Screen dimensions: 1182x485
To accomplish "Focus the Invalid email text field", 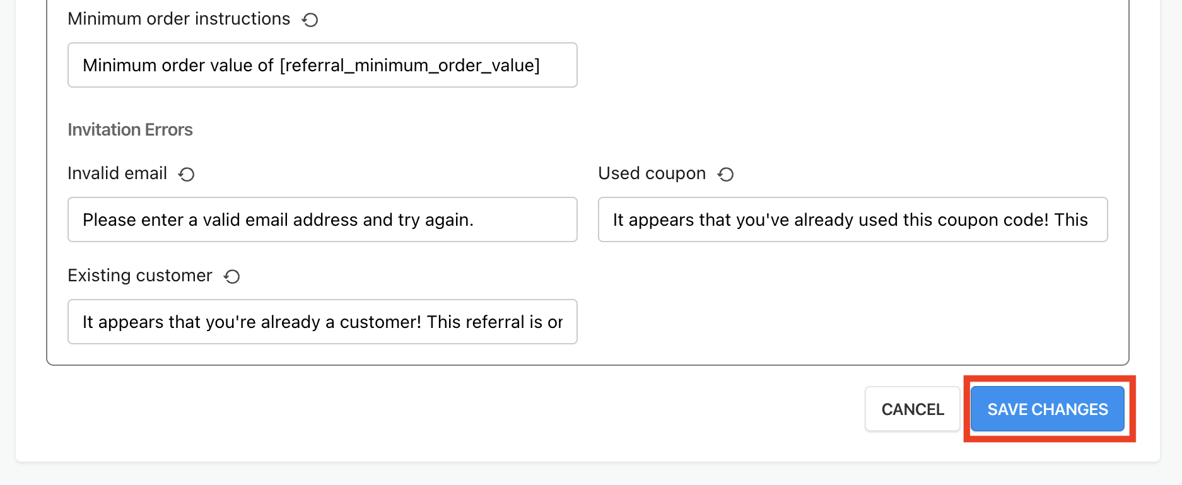I will [x=322, y=219].
